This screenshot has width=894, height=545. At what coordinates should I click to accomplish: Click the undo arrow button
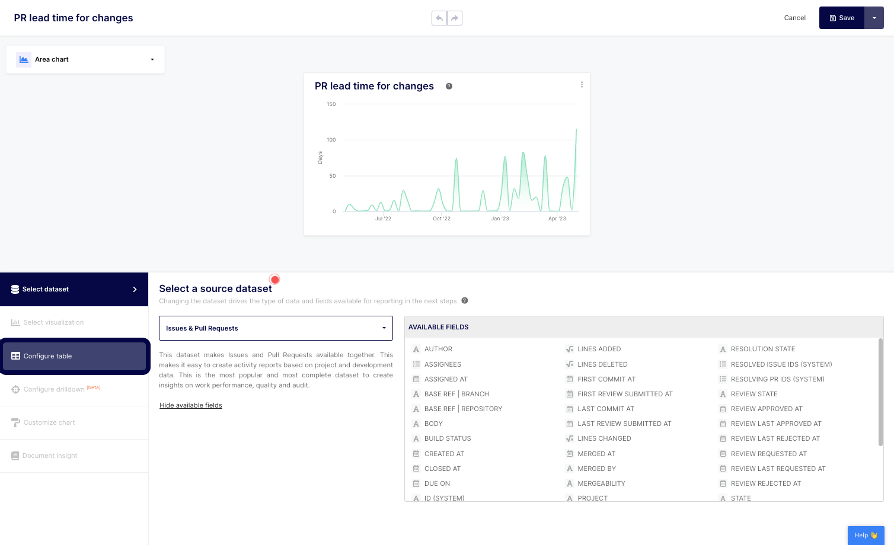439,18
